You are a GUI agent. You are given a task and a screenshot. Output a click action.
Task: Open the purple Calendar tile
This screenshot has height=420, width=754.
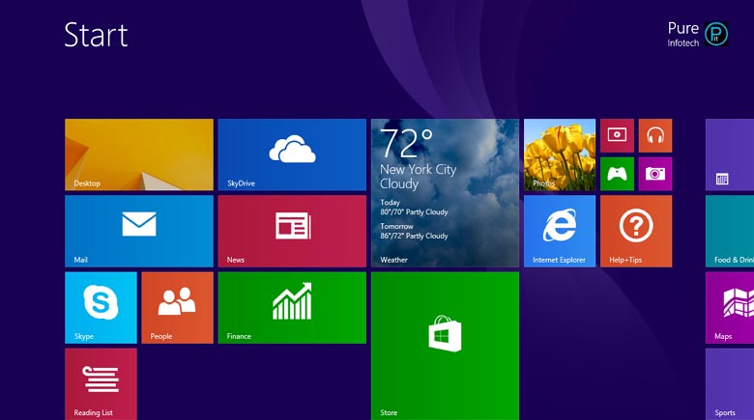[x=730, y=154]
